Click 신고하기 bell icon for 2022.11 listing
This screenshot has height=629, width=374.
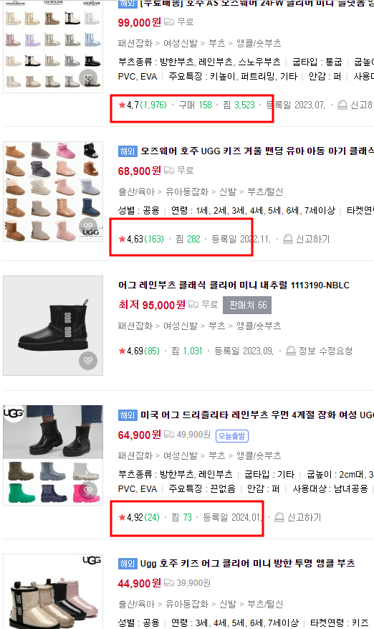287,239
